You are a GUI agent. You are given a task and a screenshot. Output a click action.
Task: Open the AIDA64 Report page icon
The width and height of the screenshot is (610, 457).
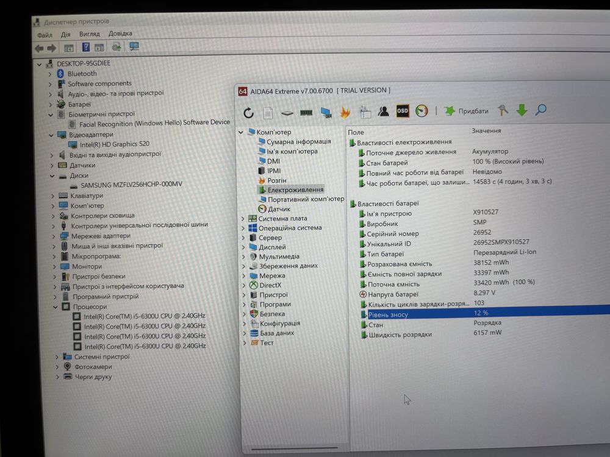(x=268, y=113)
